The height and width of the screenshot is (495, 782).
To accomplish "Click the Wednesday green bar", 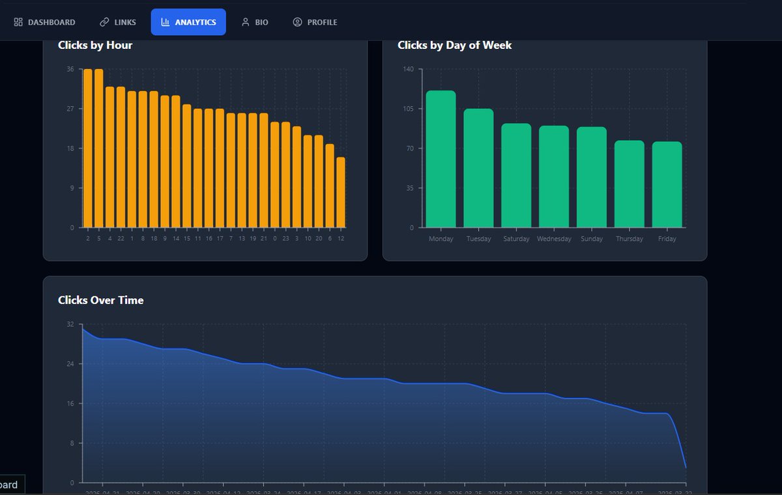I will click(x=554, y=177).
